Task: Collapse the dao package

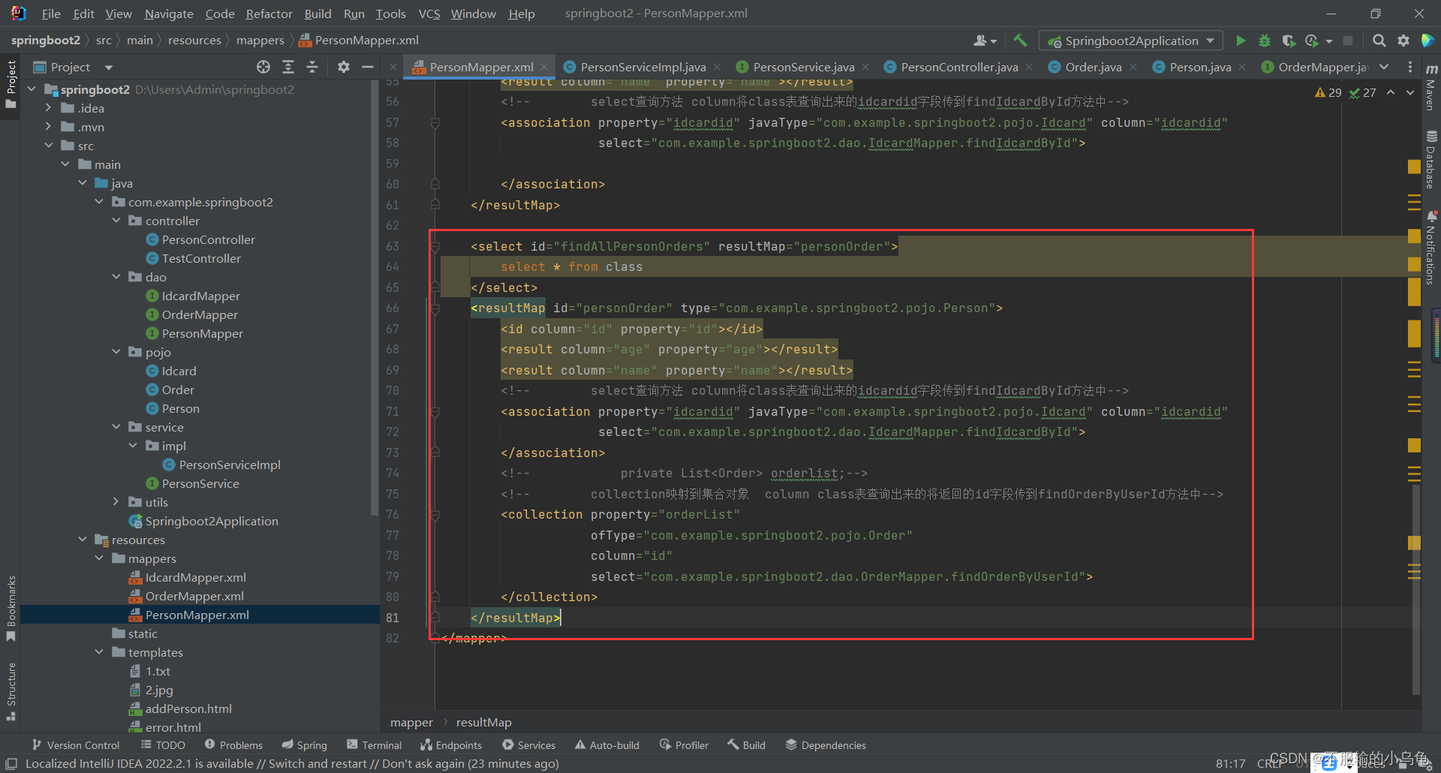Action: click(x=116, y=277)
